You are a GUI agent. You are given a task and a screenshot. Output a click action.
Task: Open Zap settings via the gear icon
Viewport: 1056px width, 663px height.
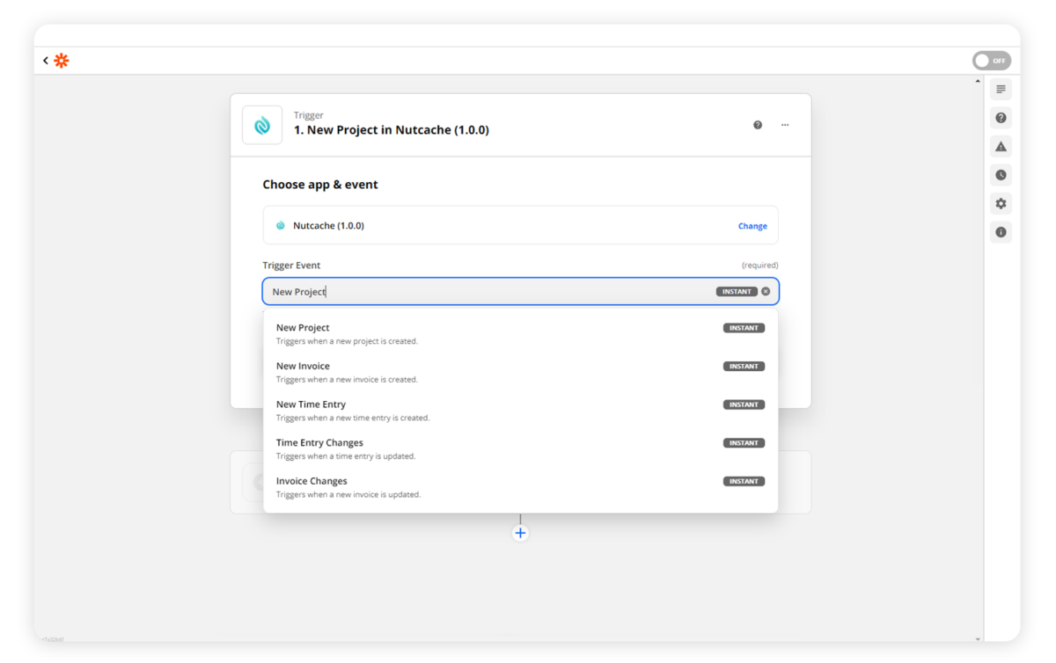1000,203
